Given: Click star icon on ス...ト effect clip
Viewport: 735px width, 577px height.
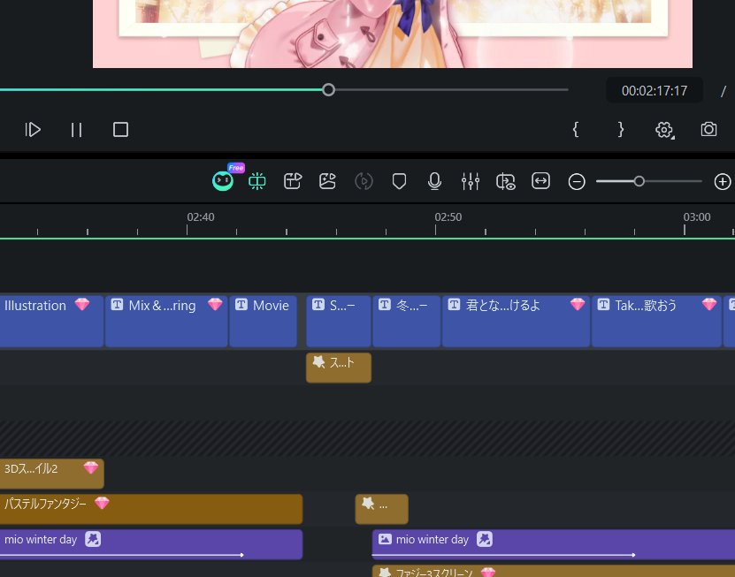Looking at the screenshot, I should (318, 361).
